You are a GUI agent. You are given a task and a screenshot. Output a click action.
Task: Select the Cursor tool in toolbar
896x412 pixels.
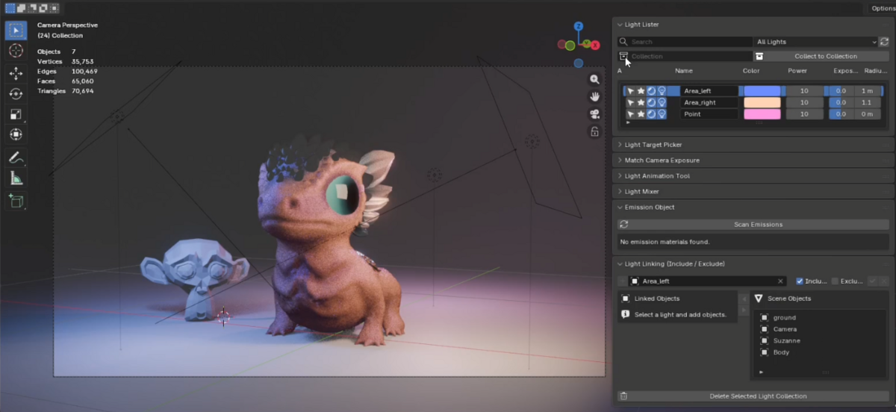[x=16, y=51]
